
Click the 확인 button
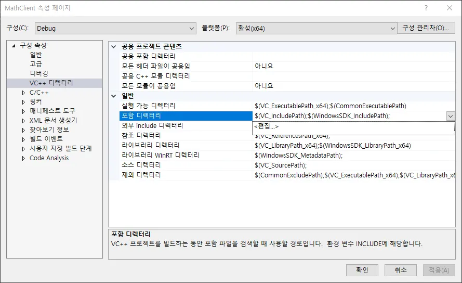click(x=362, y=270)
